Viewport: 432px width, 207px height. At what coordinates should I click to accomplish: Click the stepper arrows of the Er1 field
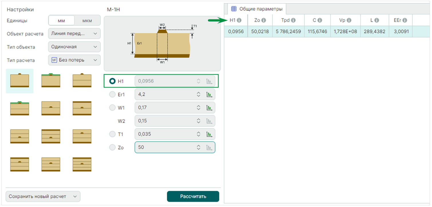point(198,94)
